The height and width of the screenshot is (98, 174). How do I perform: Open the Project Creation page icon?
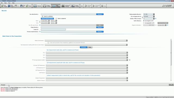point(45,6)
